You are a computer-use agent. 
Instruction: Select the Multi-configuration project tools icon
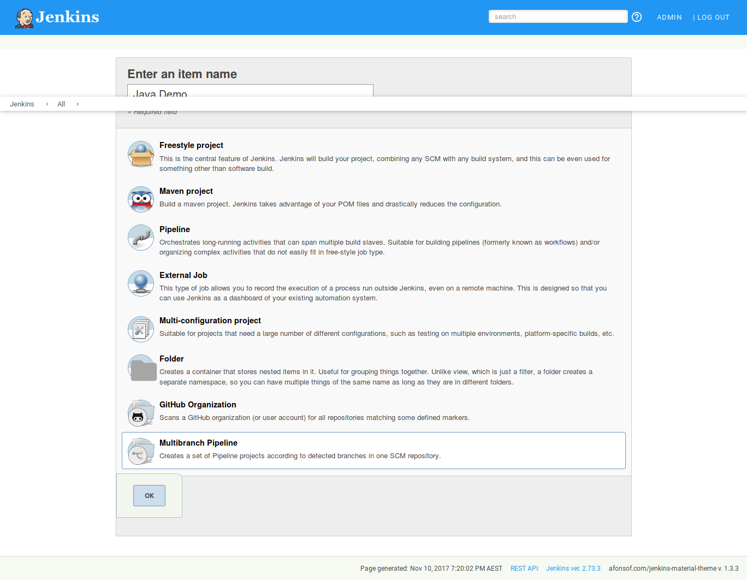point(141,329)
